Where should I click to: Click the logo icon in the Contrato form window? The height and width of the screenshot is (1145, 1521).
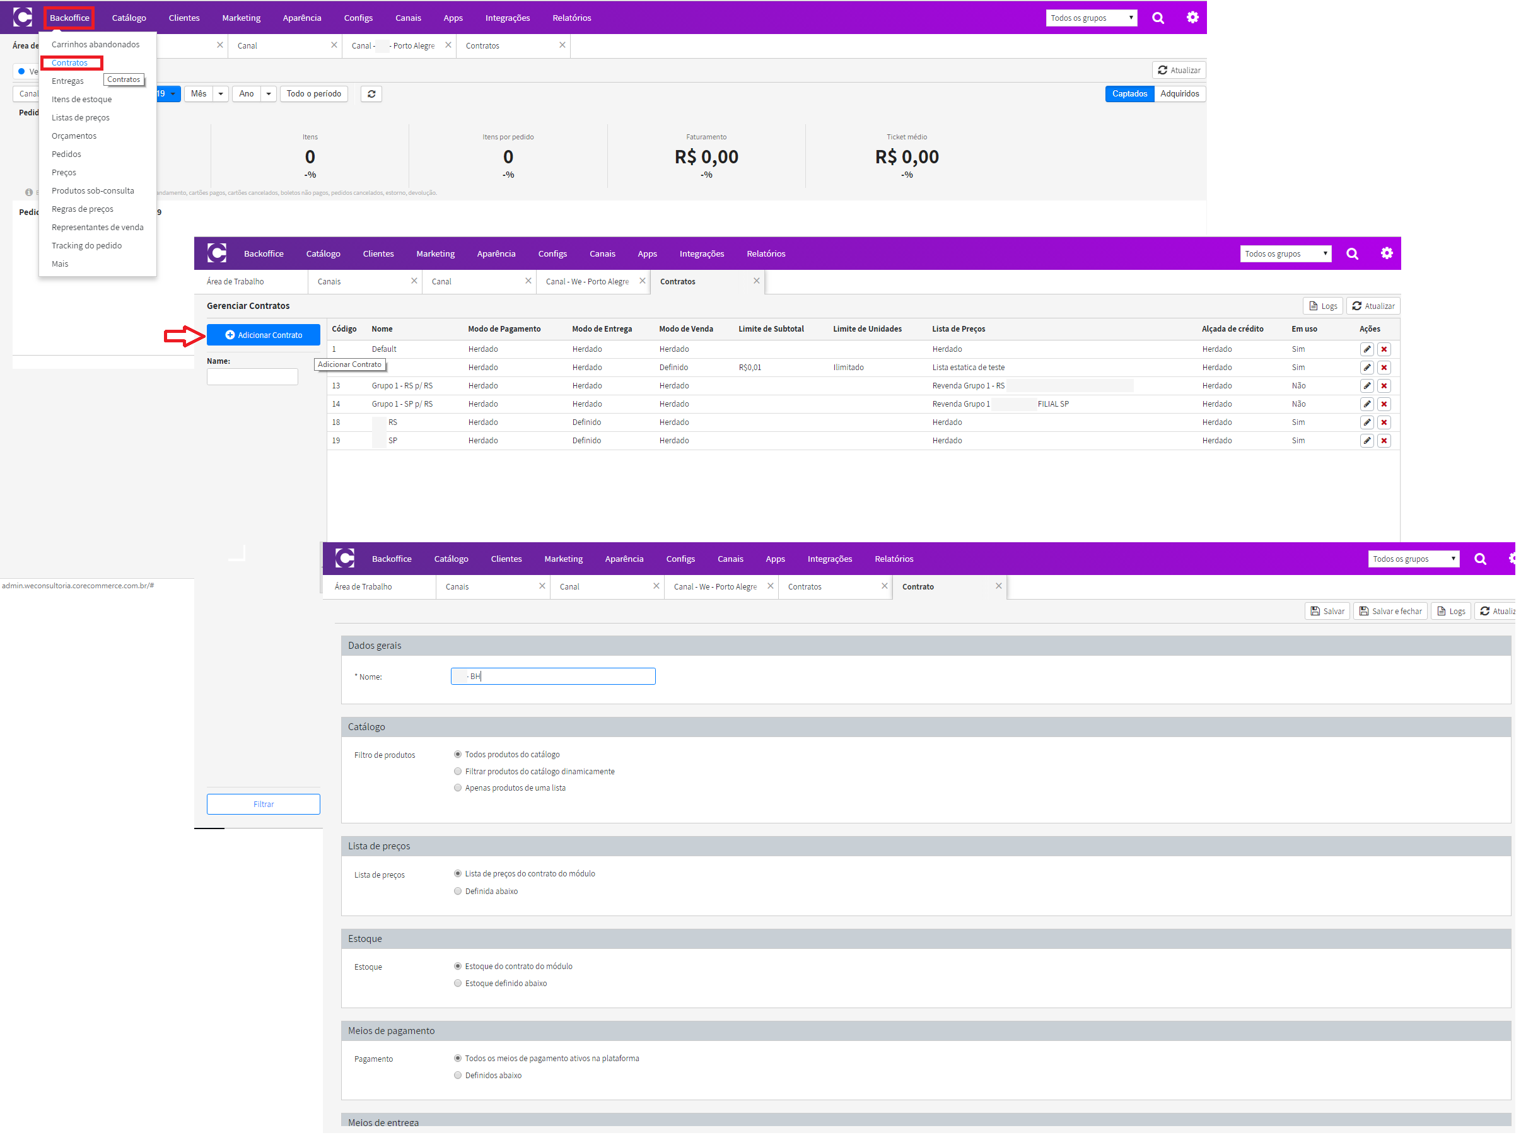click(344, 559)
